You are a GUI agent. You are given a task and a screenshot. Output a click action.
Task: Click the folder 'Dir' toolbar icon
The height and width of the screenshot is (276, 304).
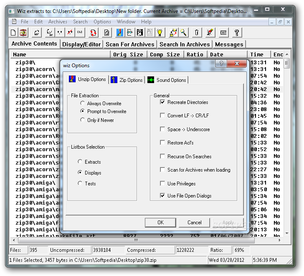click(50, 33)
